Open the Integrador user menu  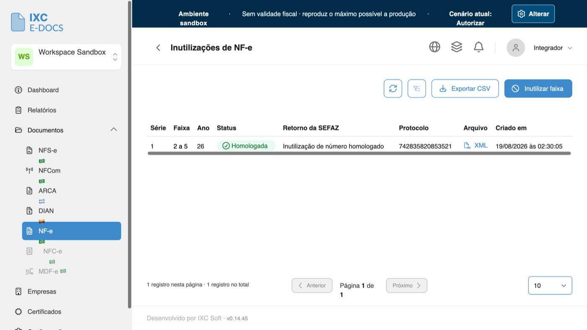[553, 48]
